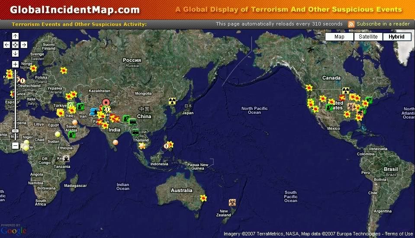Screen dimensions: 415x238
Task: Click the pan down arrow button
Action: (15, 53)
